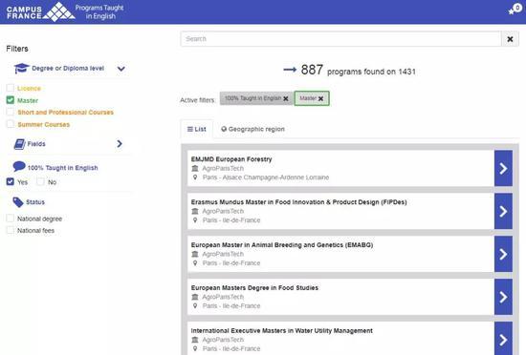Click Erasmus Mundus Master in Food Innovation title
526x355 pixels.
click(299, 202)
